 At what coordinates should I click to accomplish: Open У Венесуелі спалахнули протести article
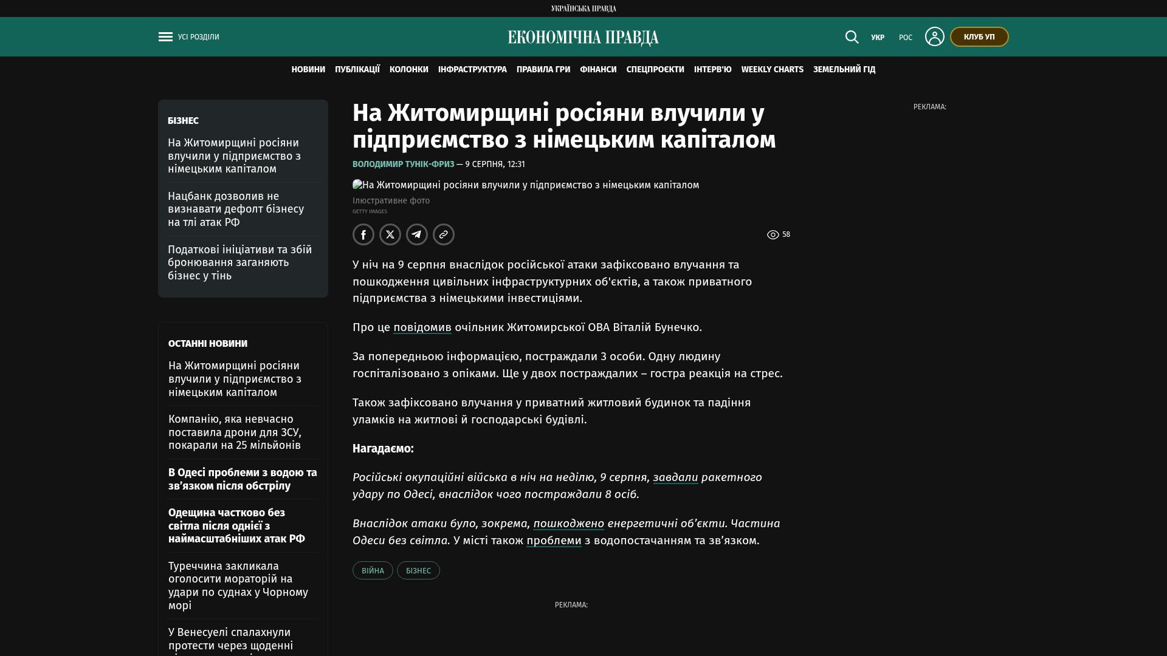231,641
